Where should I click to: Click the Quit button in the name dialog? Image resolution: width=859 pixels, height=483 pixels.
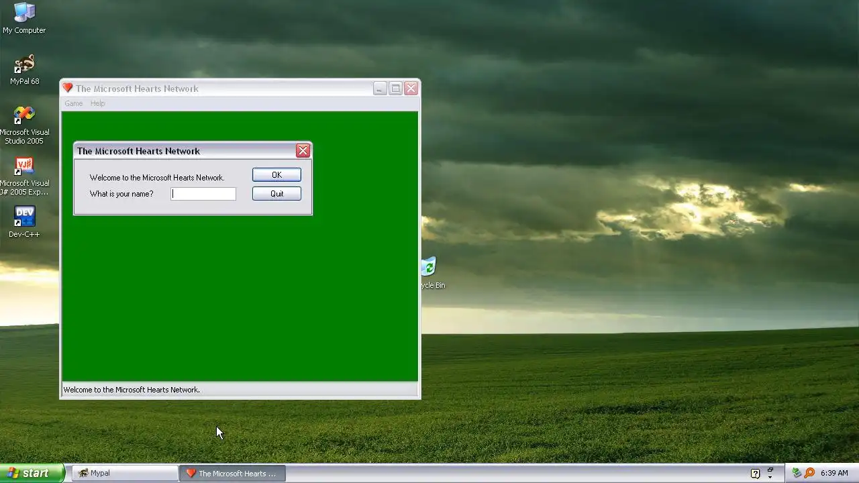pos(276,194)
